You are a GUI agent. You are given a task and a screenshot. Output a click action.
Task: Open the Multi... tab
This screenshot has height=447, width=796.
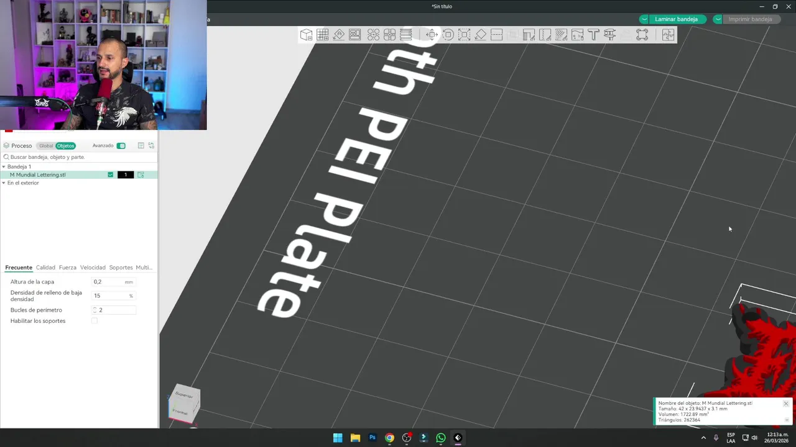[x=144, y=268]
